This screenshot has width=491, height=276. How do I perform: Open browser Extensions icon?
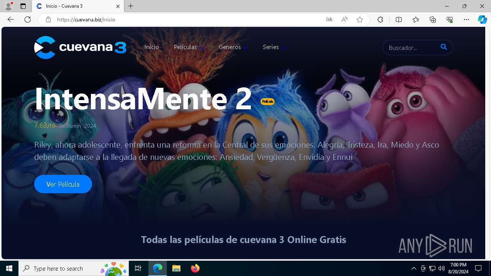click(x=380, y=20)
